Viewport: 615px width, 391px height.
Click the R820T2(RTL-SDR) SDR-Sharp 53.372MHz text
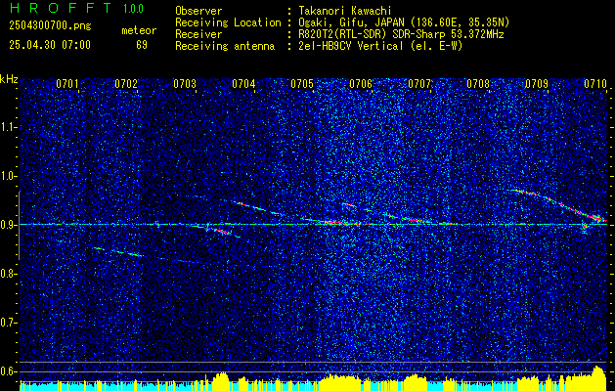(401, 34)
